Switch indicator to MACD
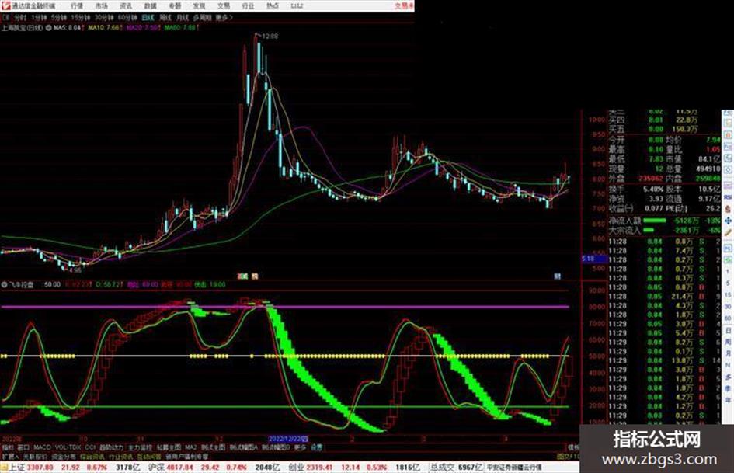Screen dimensions: 734x473 [42, 447]
